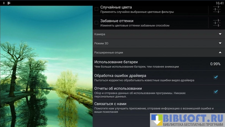The width and height of the screenshot is (225, 127).
Task: Open random colors filter settings sliders icon
Action: coord(217,9)
